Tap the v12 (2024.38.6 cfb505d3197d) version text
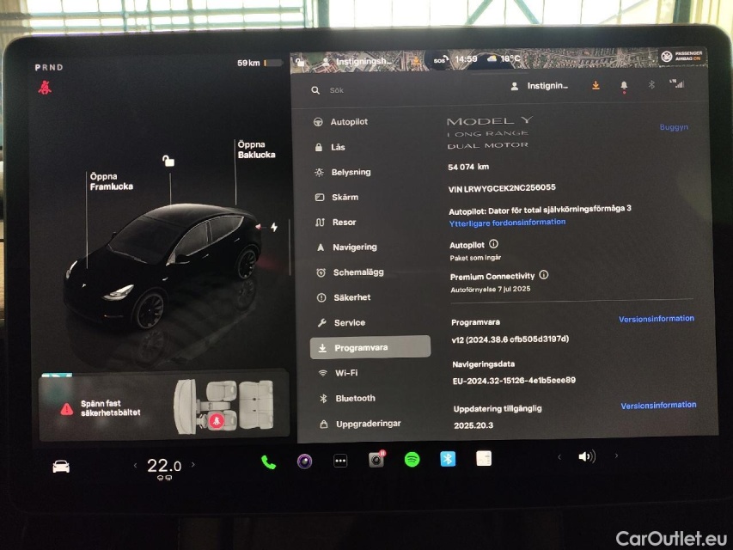Screen dimensions: 733x550 [510, 339]
